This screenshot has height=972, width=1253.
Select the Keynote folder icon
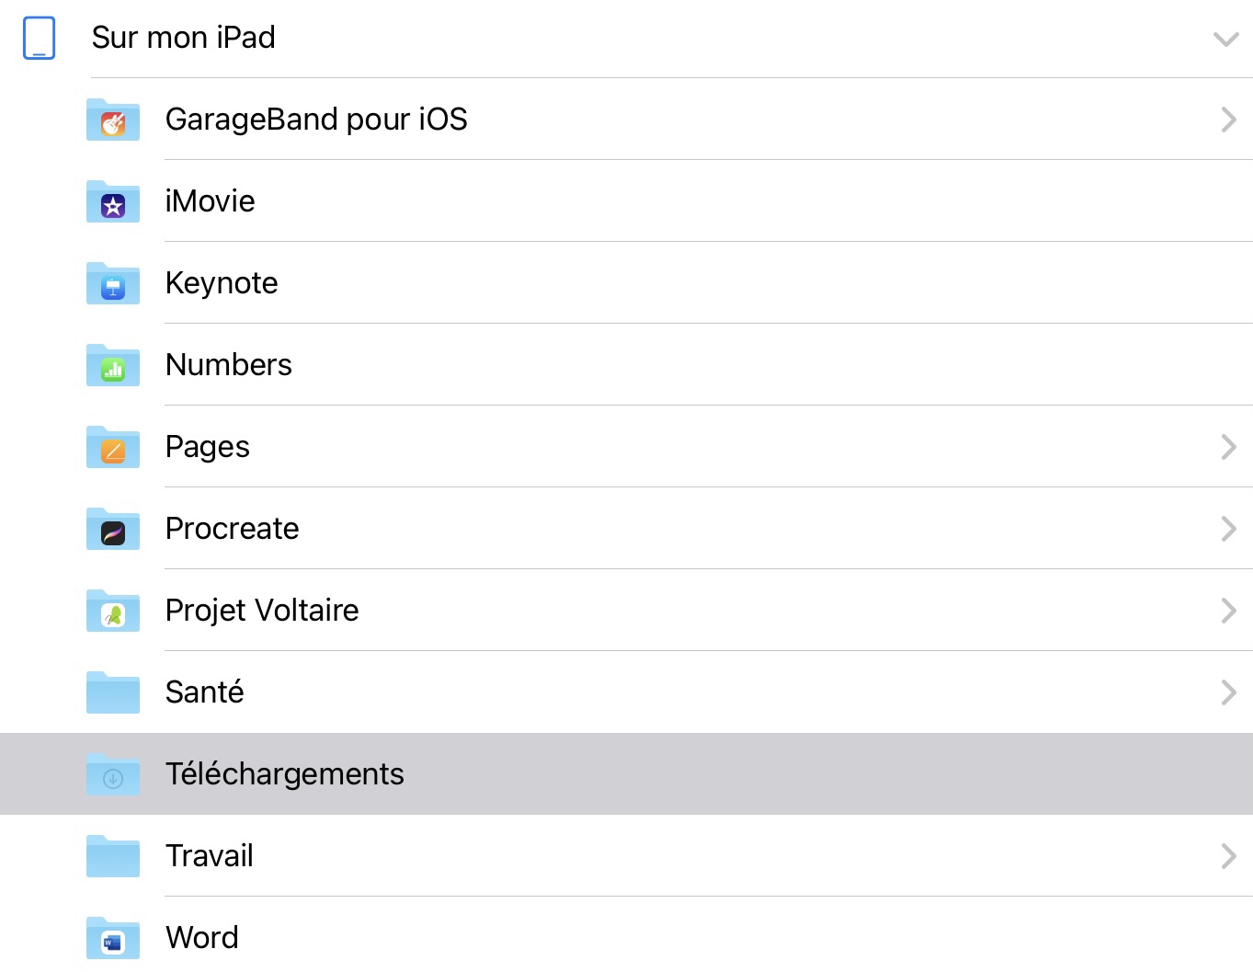113,284
